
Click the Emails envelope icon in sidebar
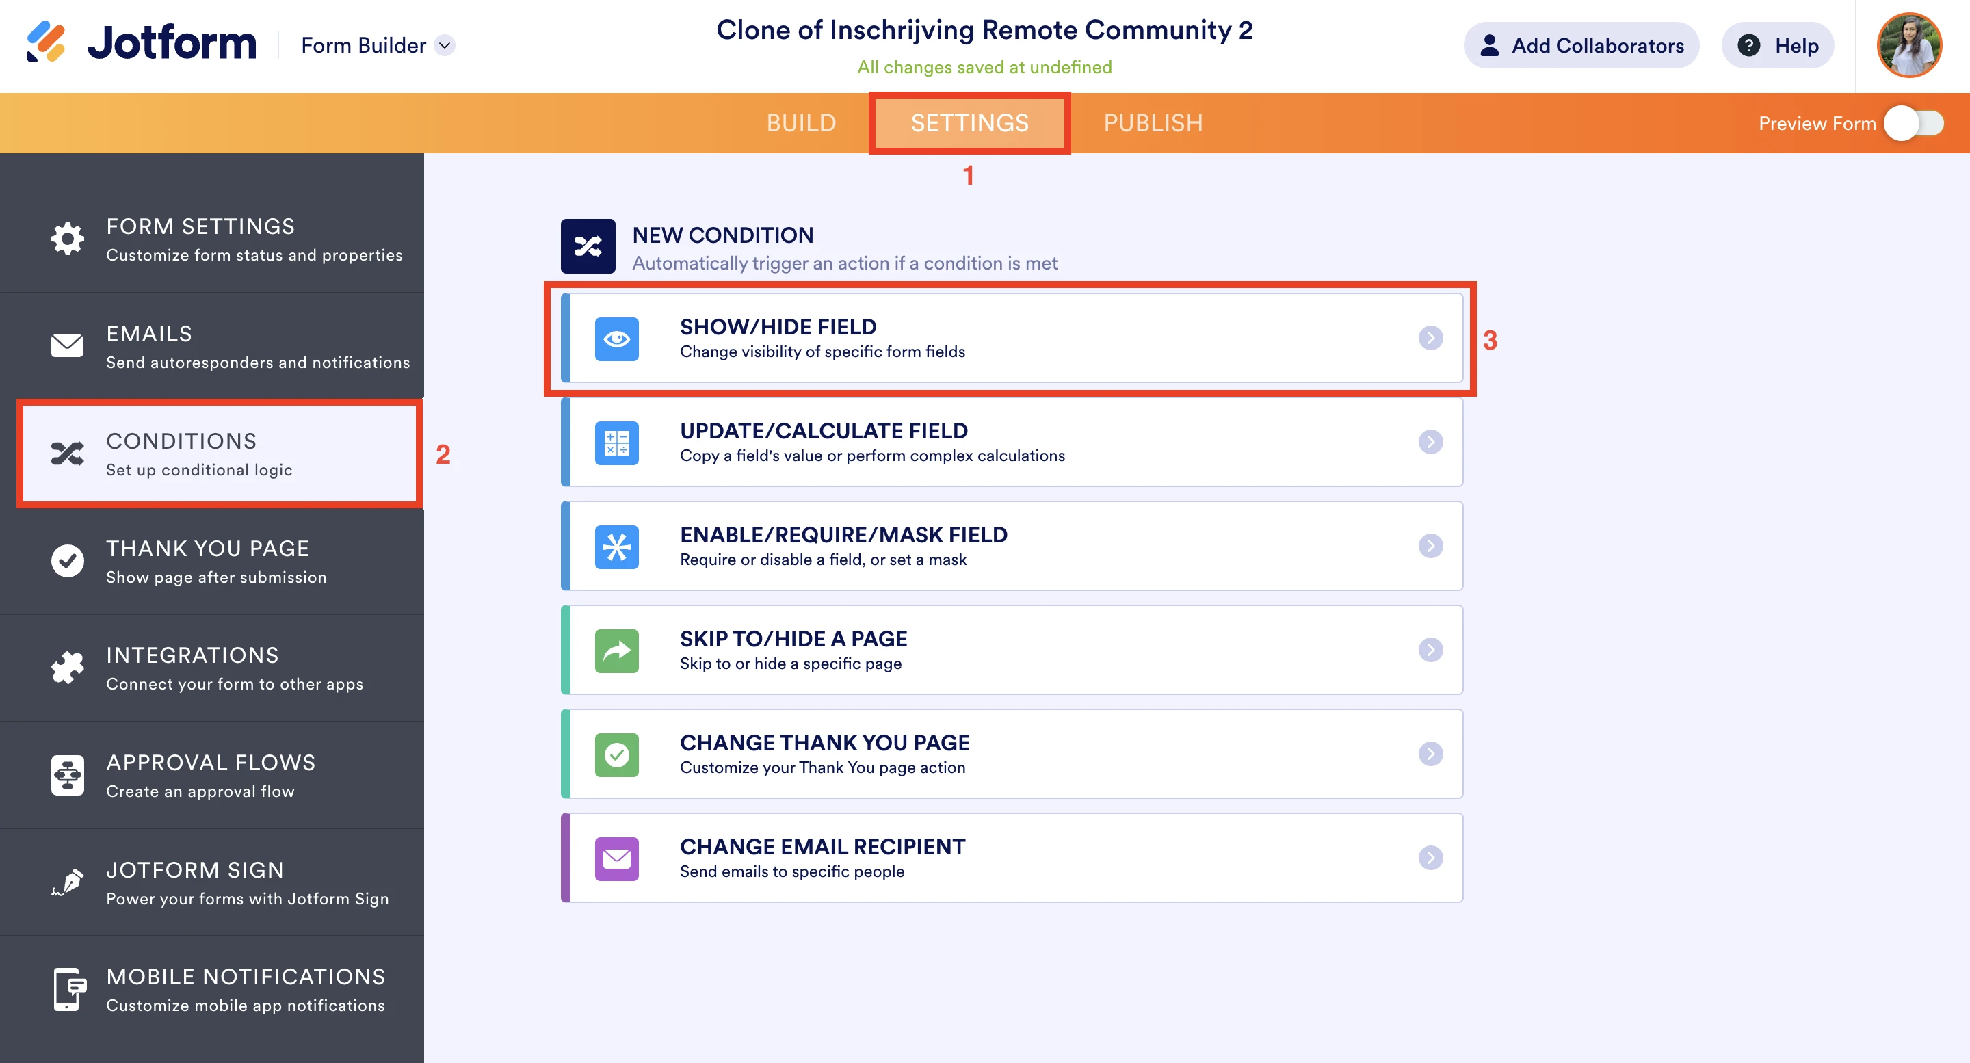(67, 345)
